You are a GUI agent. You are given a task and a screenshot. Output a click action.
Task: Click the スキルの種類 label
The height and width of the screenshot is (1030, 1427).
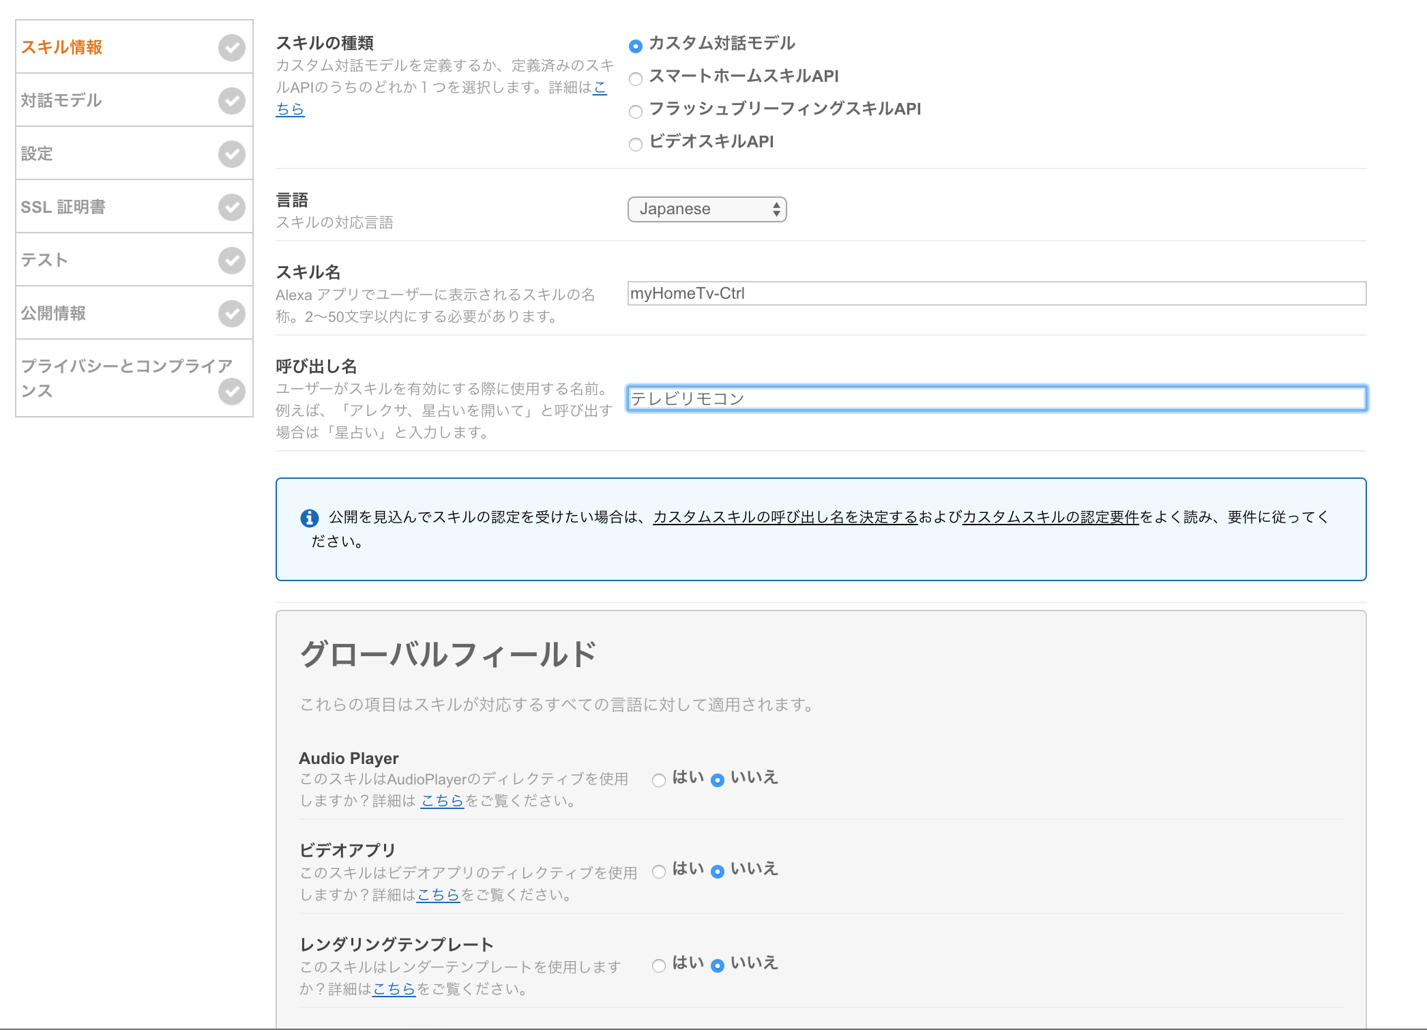click(325, 43)
